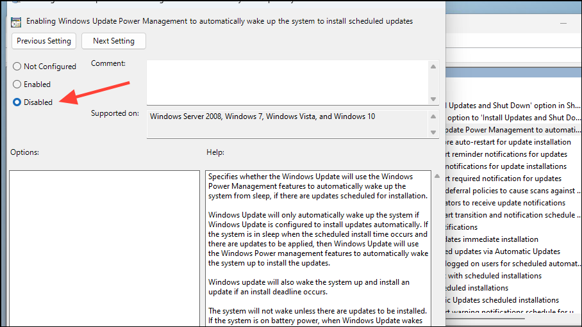The height and width of the screenshot is (327, 582).
Task: Click into the Comment text box
Action: [x=287, y=83]
